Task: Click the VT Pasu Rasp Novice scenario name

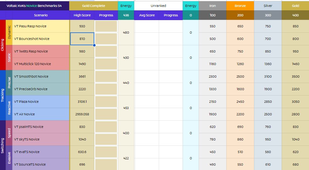Action: point(30,26)
